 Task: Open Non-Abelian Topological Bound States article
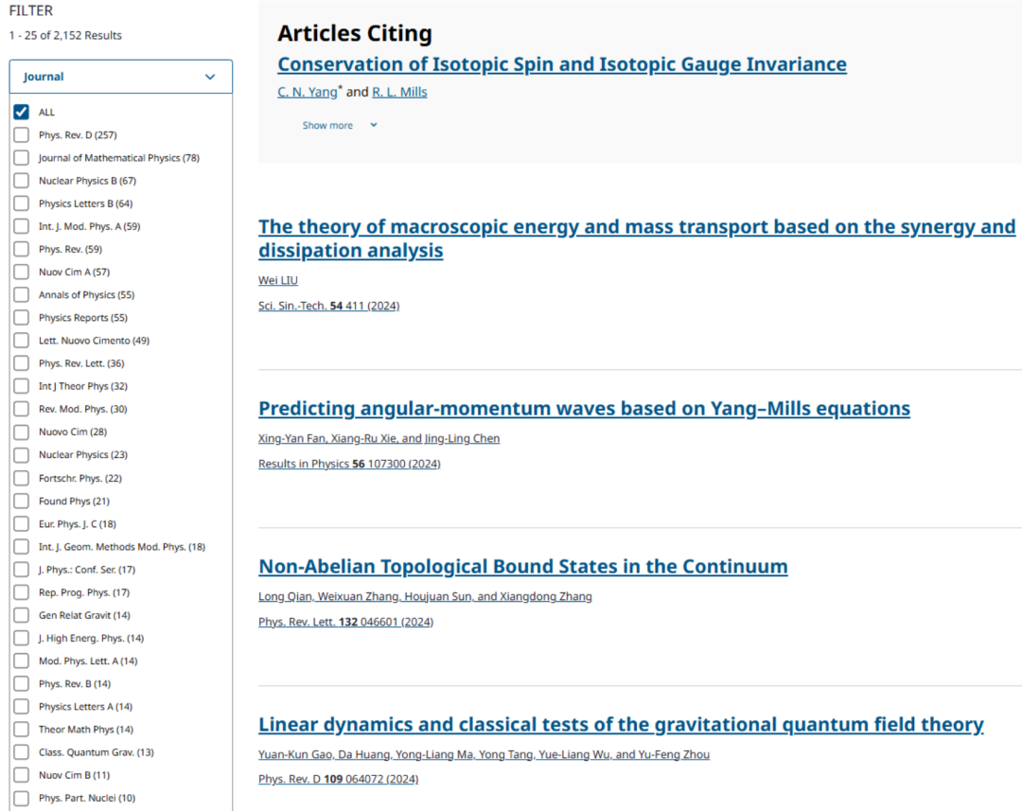point(522,566)
